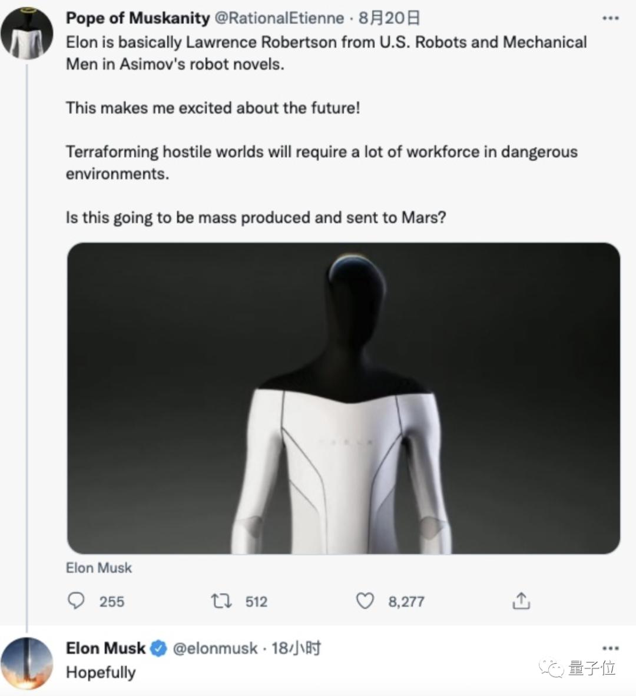This screenshot has width=636, height=696.
Task: Open the Elon Musk display name in reply
Action: pyautogui.click(x=105, y=648)
